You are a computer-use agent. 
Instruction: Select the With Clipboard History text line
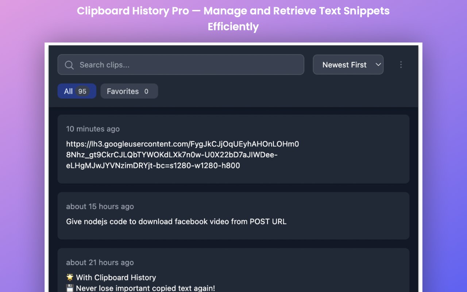(x=116, y=278)
